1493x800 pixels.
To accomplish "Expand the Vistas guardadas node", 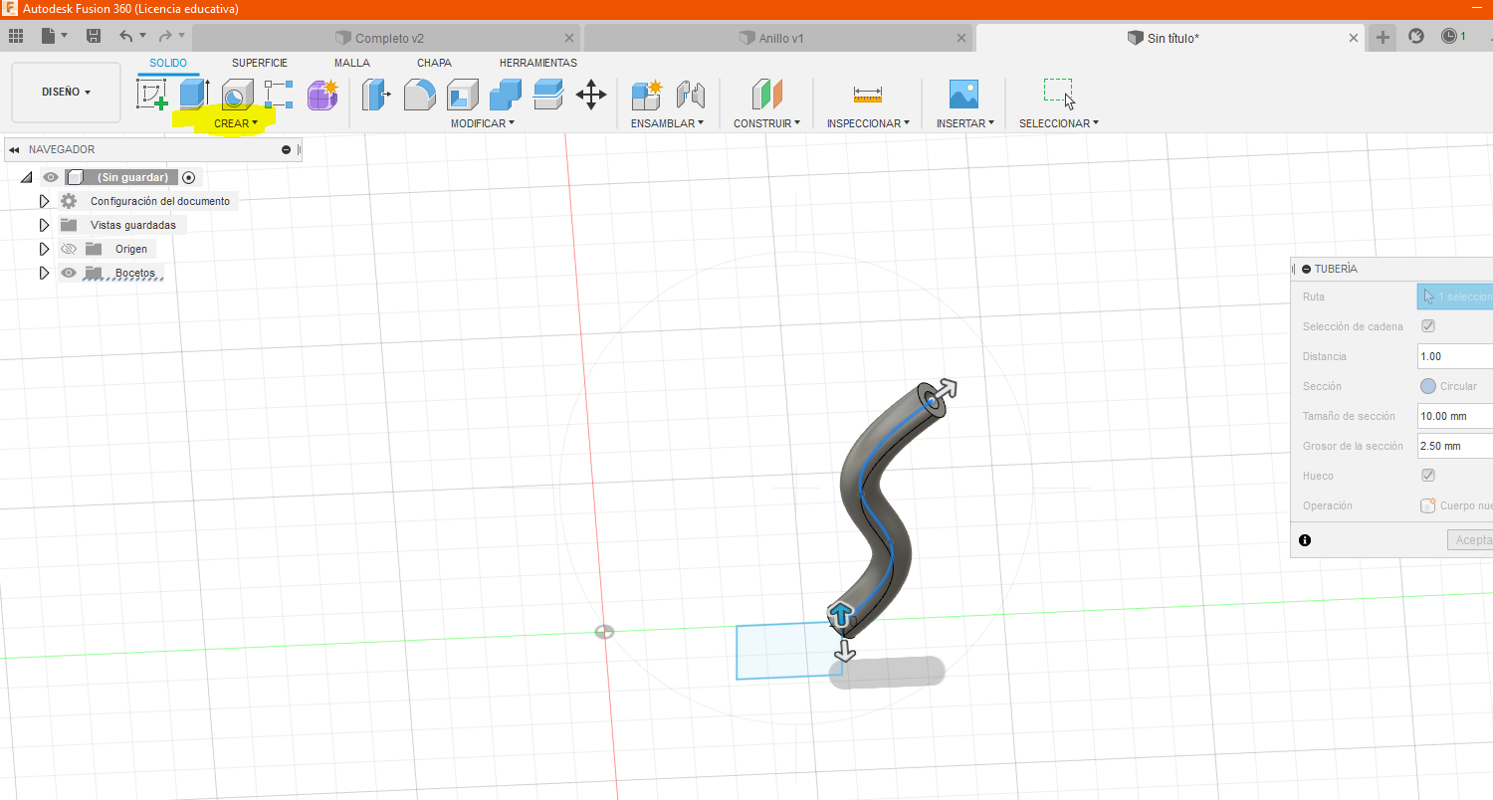I will coord(44,225).
